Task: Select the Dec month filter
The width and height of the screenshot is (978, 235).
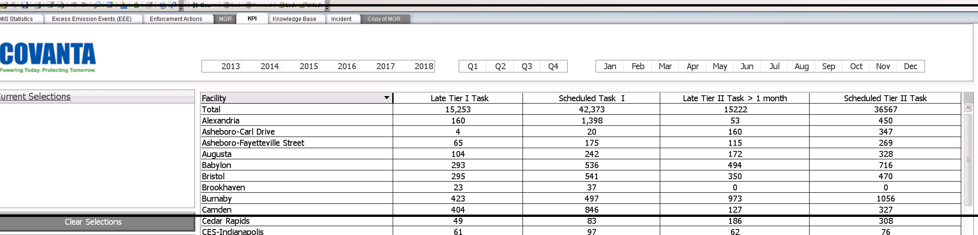Action: click(911, 66)
